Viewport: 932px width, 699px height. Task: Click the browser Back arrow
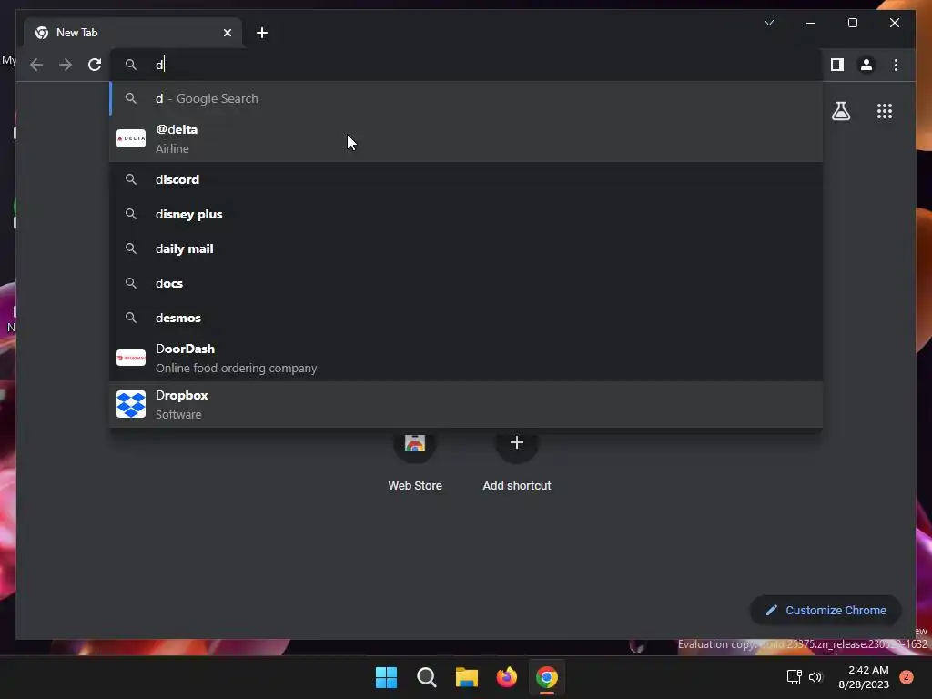point(36,65)
